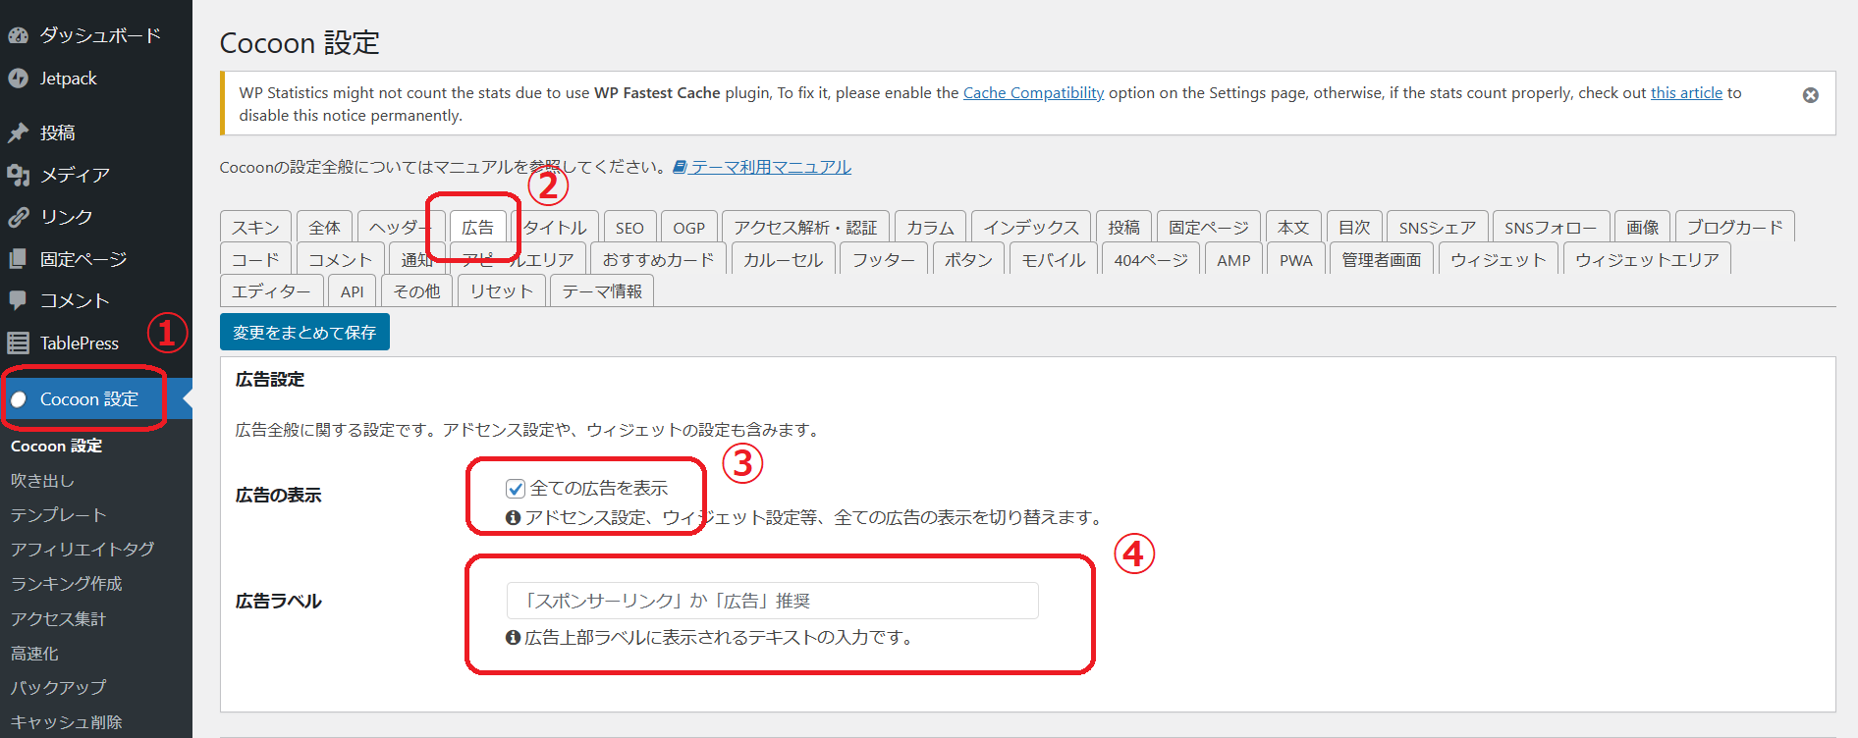Open the ボタン tab
The image size is (1858, 738).
pos(968,259)
